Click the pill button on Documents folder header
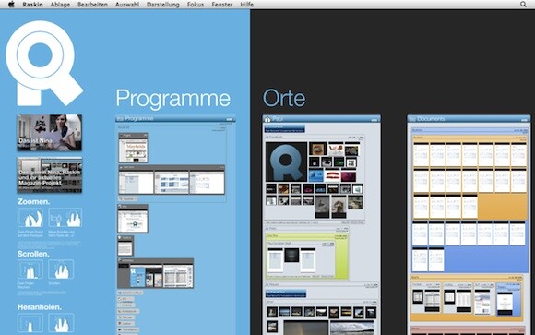This screenshot has height=335, width=535. point(525,120)
